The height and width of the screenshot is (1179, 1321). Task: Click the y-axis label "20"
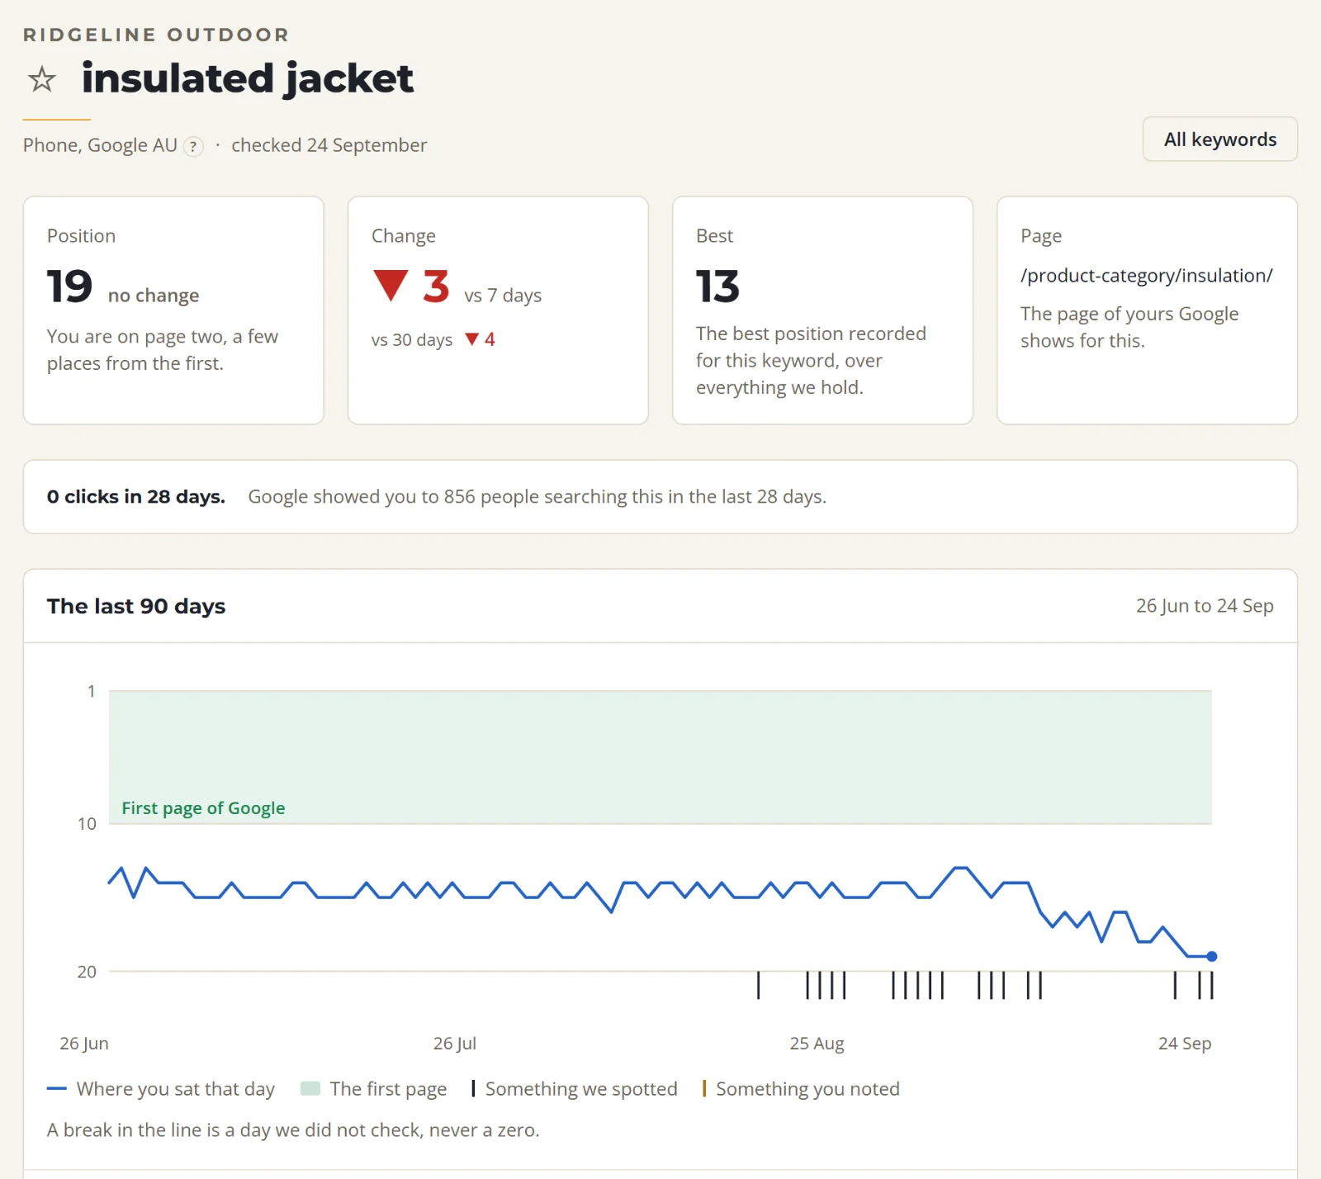87,972
